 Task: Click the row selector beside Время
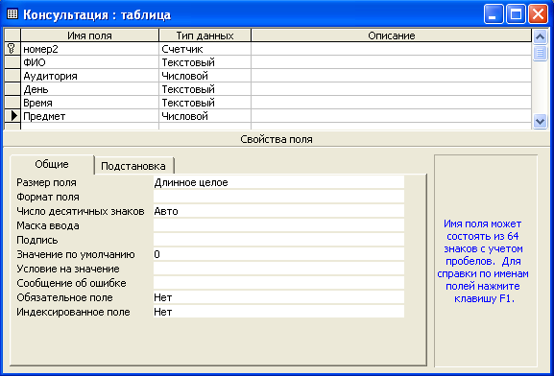click(x=12, y=103)
